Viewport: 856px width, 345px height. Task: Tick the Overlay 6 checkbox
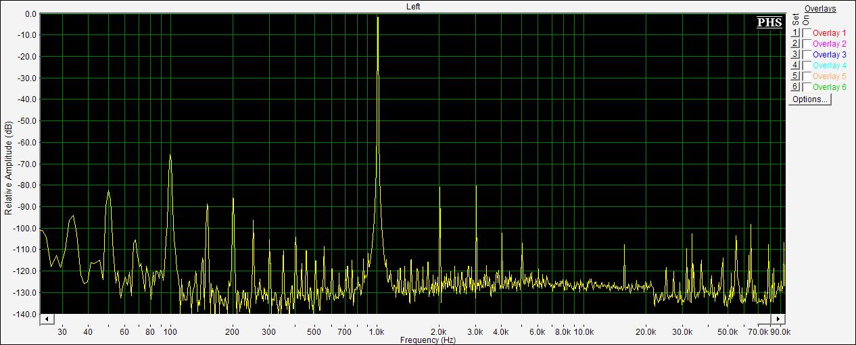[807, 87]
